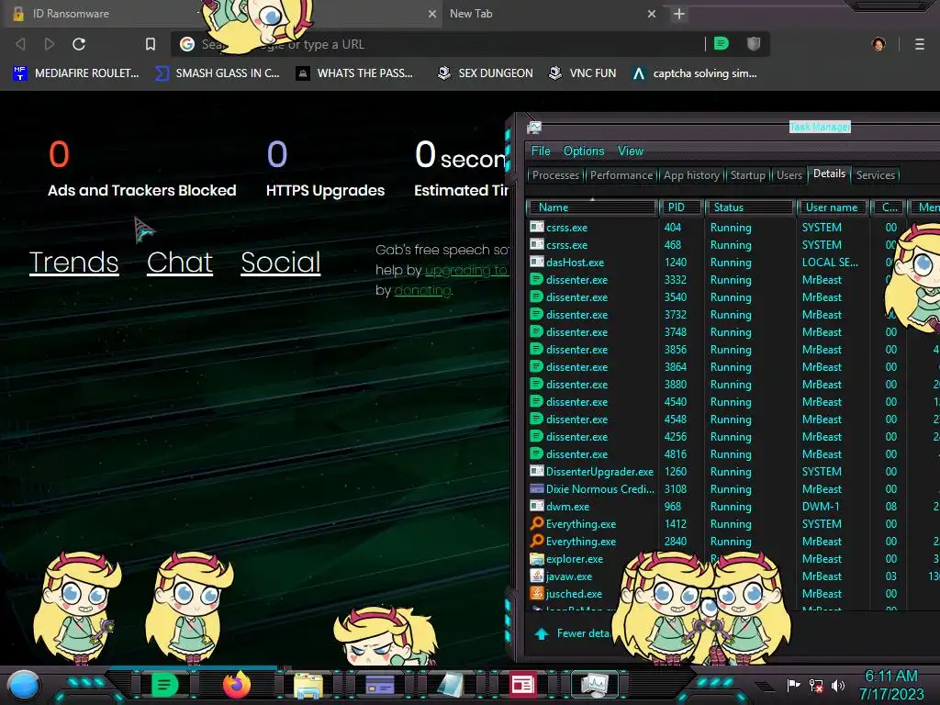This screenshot has height=705, width=940.
Task: Open Dissenter browser from the taskbar
Action: [164, 685]
